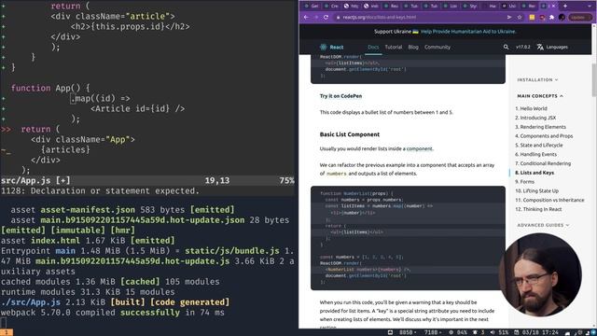This screenshot has width=597, height=336.
Task: Click the browser page vertical scrollbar thumb
Action: point(594,80)
